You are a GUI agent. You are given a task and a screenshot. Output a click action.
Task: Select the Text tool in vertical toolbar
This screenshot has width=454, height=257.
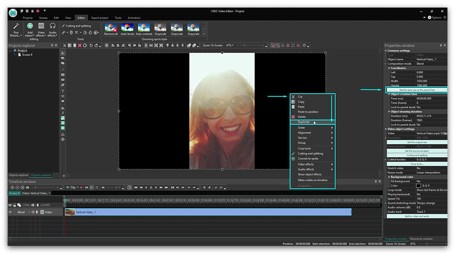(x=63, y=91)
